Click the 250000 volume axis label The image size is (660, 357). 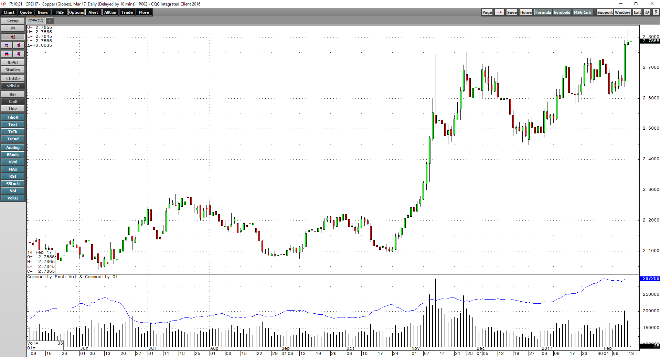tap(651, 294)
